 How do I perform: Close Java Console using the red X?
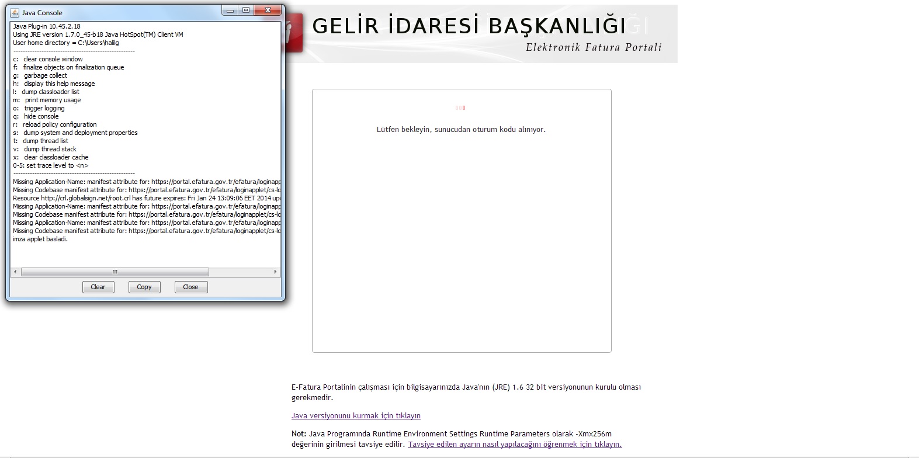coord(268,11)
